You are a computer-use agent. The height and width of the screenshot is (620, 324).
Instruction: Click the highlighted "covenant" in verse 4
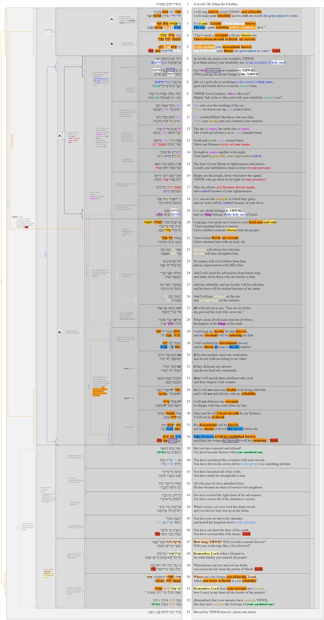click(231, 35)
